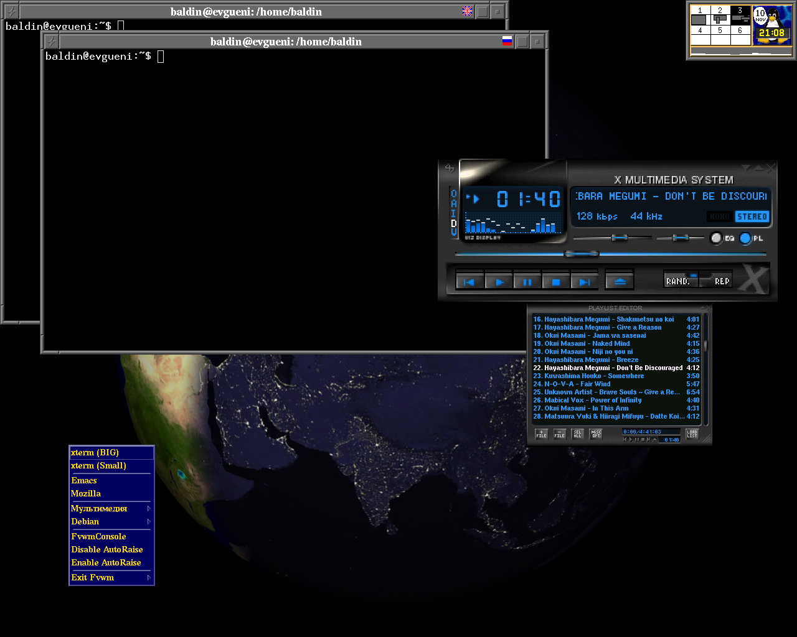
Task: Click mini eject button in playlist editor
Action: [654, 439]
